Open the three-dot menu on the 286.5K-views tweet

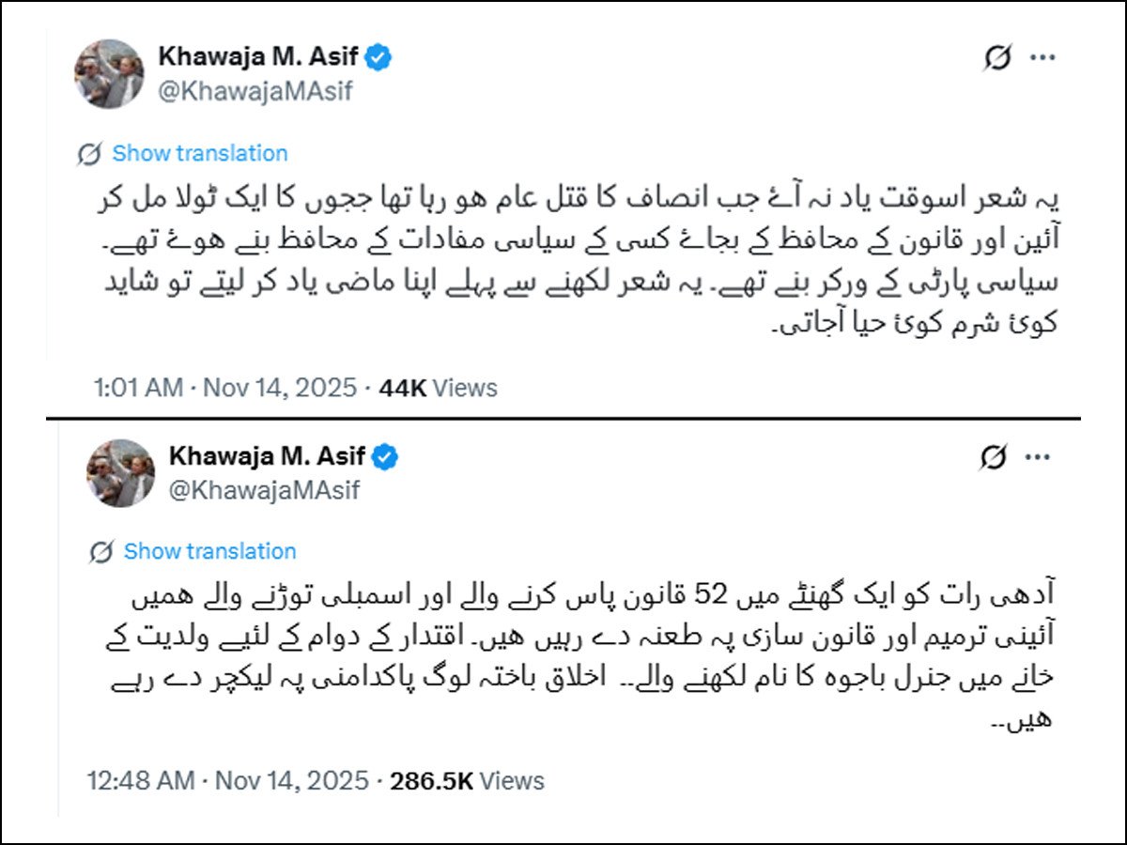1037,457
